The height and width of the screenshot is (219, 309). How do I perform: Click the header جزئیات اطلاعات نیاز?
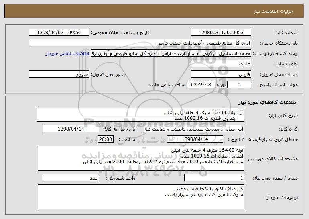click(x=273, y=11)
